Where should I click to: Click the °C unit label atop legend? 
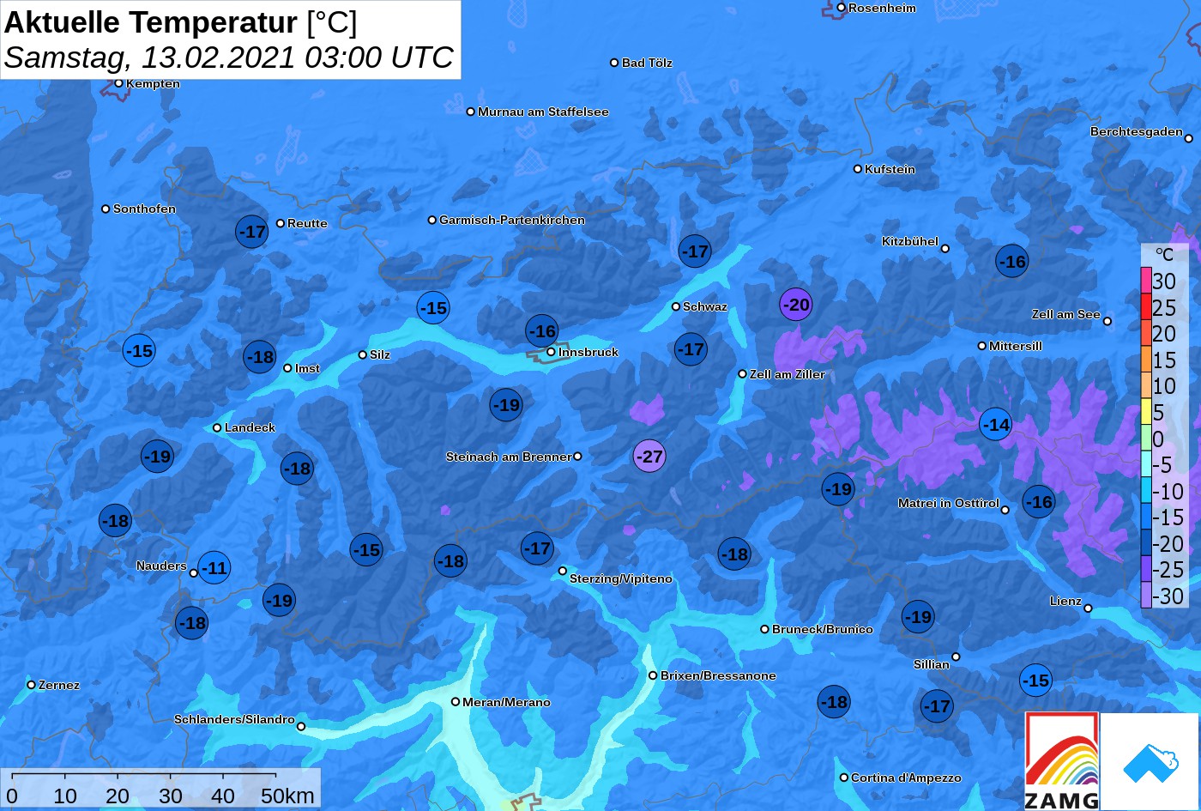tap(1164, 254)
